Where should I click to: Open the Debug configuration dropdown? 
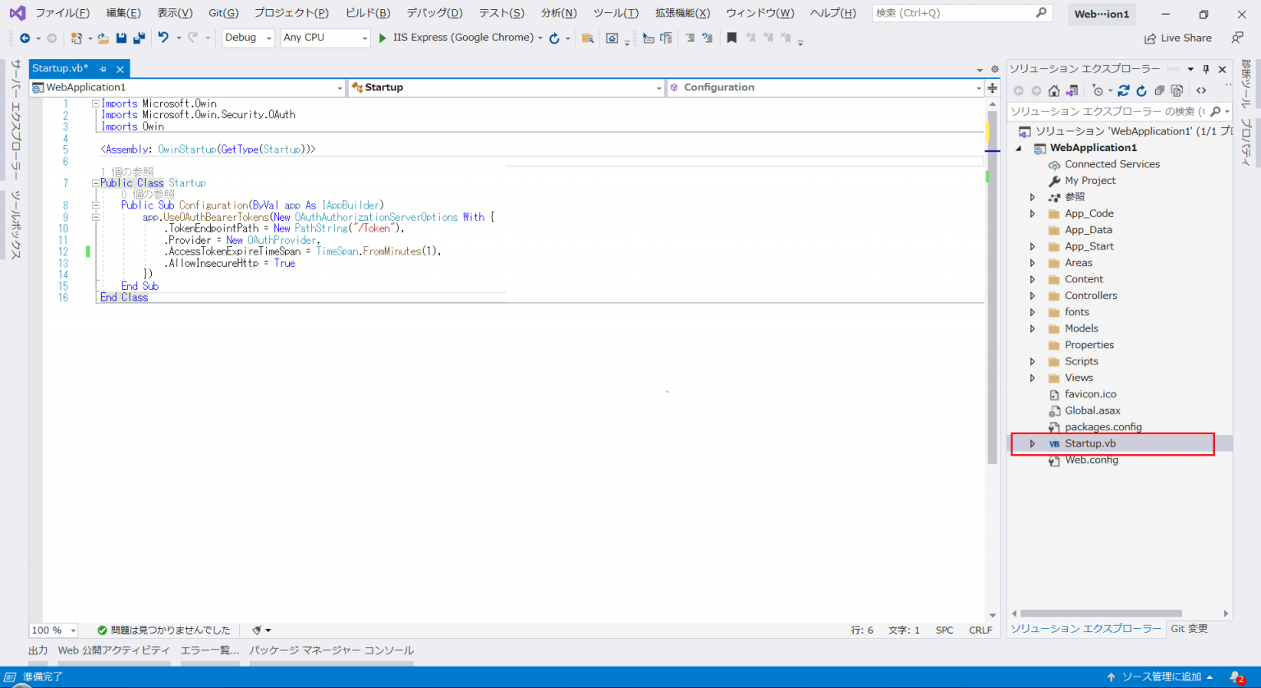[248, 37]
